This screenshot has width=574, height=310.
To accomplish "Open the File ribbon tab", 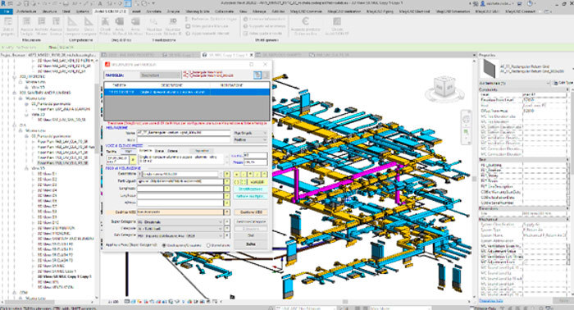I will (x=7, y=11).
